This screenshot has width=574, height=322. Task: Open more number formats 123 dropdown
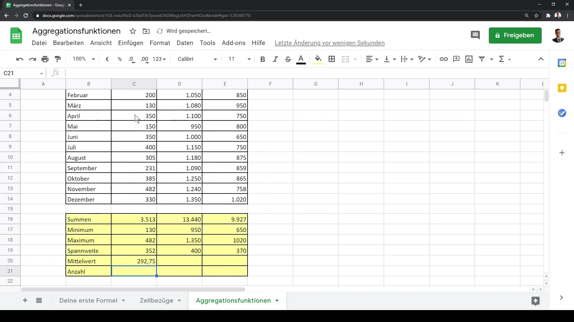pos(159,59)
